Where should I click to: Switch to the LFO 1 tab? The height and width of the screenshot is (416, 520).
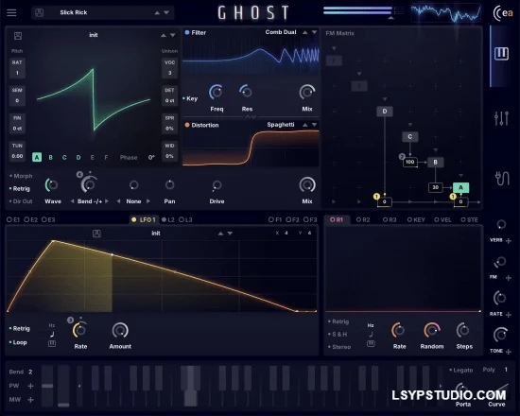click(144, 219)
